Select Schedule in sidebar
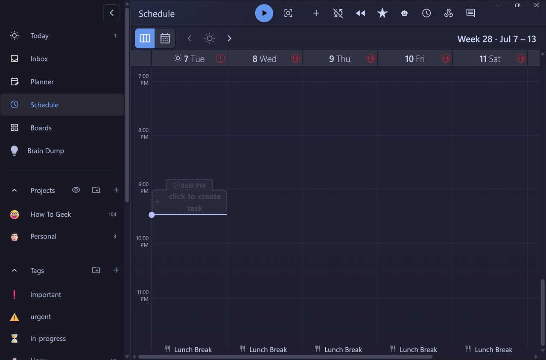This screenshot has width=546, height=360. click(x=62, y=105)
